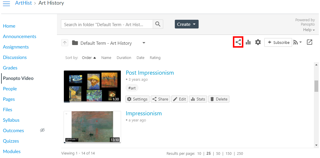Sort by Order
320x158 pixels.
click(89, 58)
